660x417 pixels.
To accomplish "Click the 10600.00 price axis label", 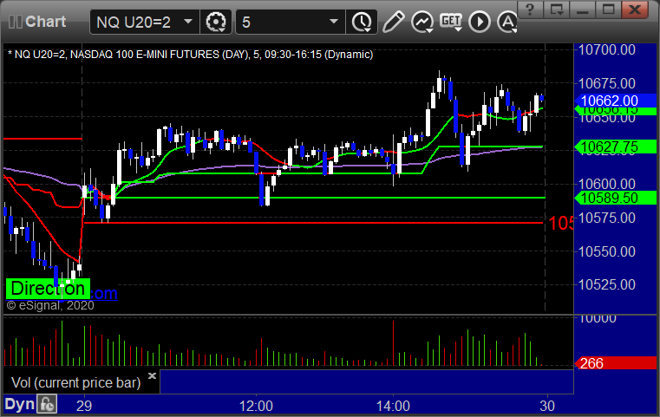I will coord(607,184).
